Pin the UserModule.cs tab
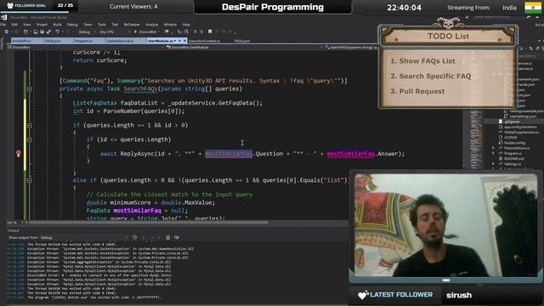 pyautogui.click(x=179, y=41)
